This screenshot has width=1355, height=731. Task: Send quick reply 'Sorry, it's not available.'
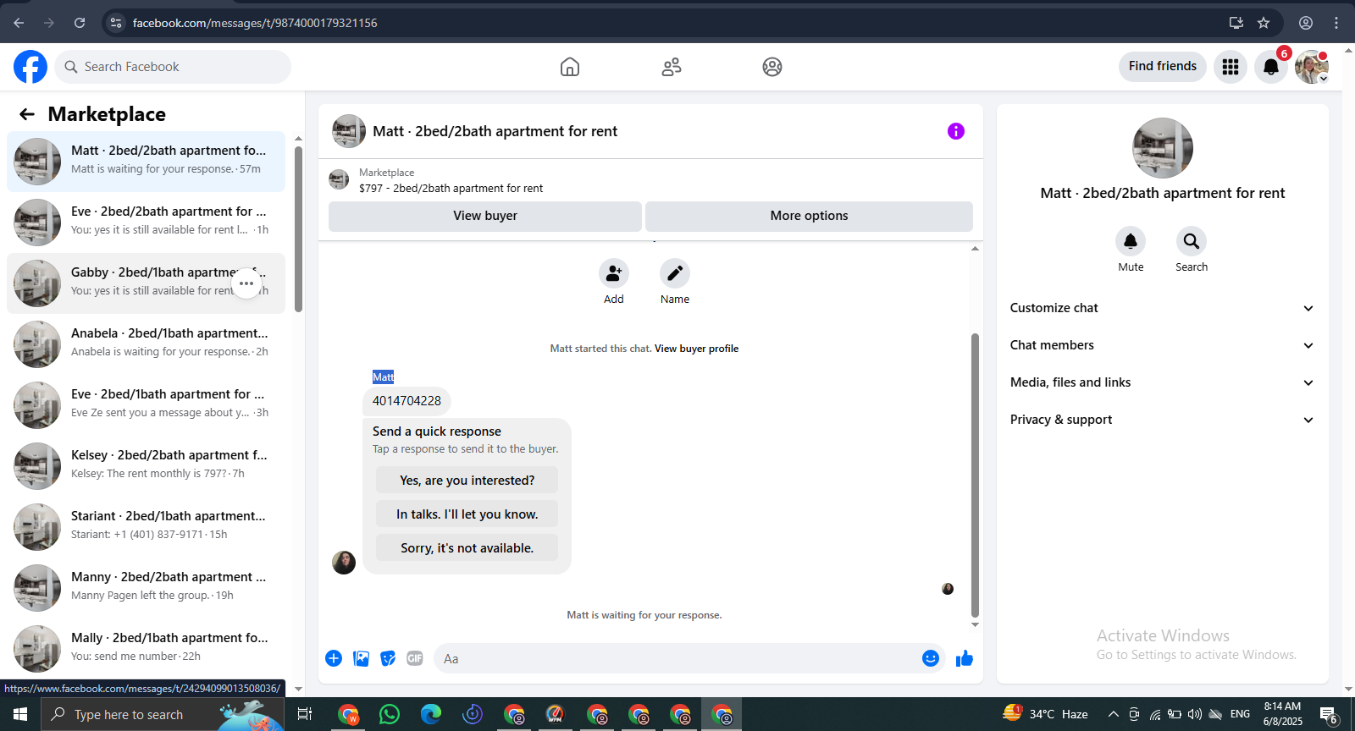[467, 548]
